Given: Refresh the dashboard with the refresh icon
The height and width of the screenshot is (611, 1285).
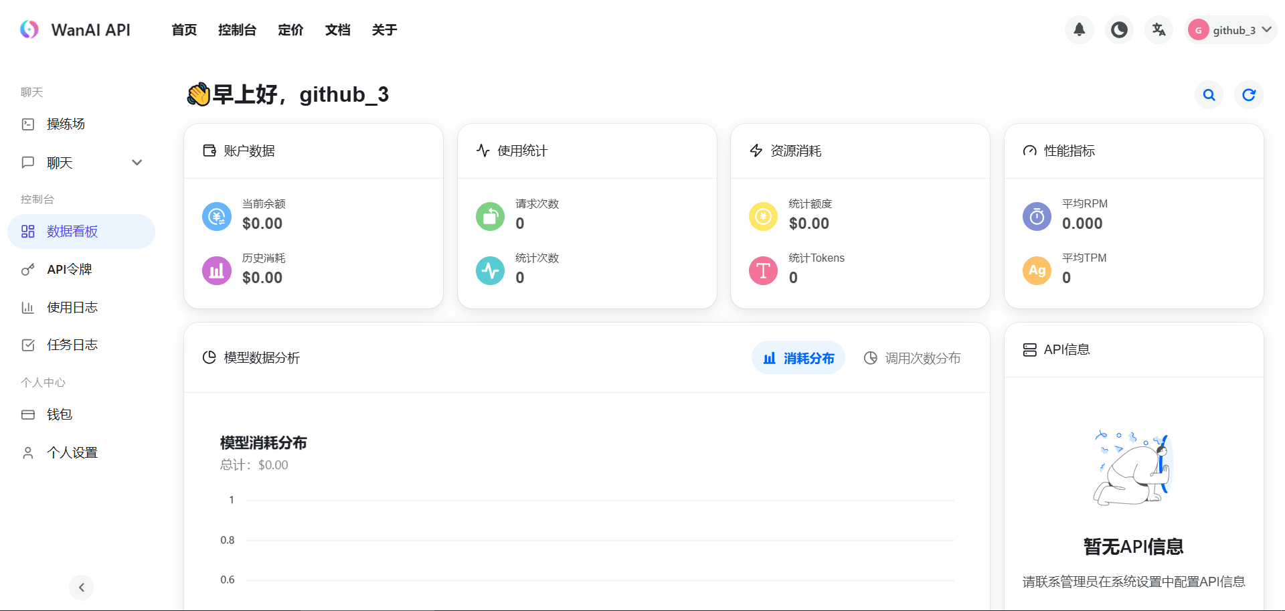Looking at the screenshot, I should 1248,94.
